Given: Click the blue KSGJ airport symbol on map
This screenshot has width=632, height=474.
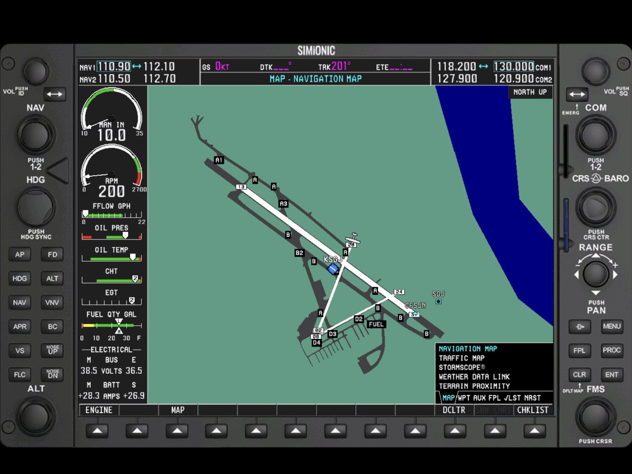Looking at the screenshot, I should 333,269.
